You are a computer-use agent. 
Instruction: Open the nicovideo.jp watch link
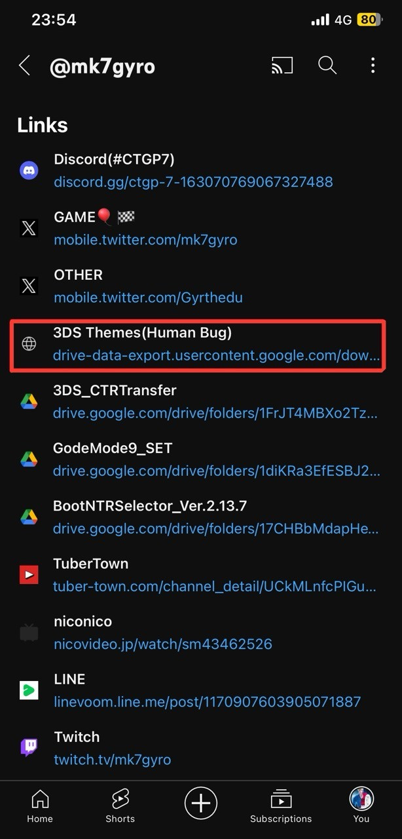162,644
